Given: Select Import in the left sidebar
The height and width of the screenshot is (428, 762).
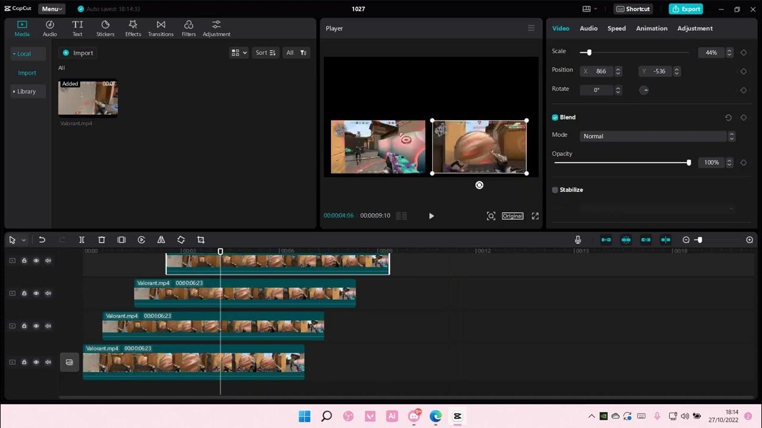Looking at the screenshot, I should [x=27, y=73].
